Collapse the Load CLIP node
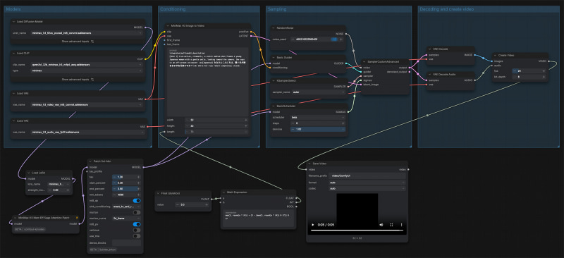This screenshot has width=564, height=258. (x=14, y=54)
